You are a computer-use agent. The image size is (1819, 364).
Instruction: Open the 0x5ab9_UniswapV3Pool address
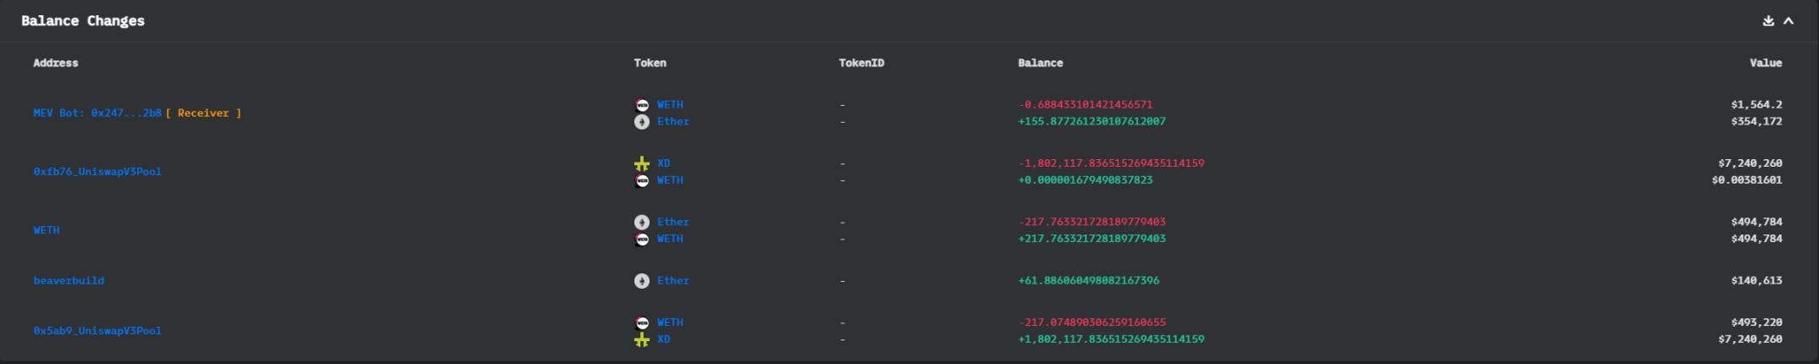tap(97, 331)
